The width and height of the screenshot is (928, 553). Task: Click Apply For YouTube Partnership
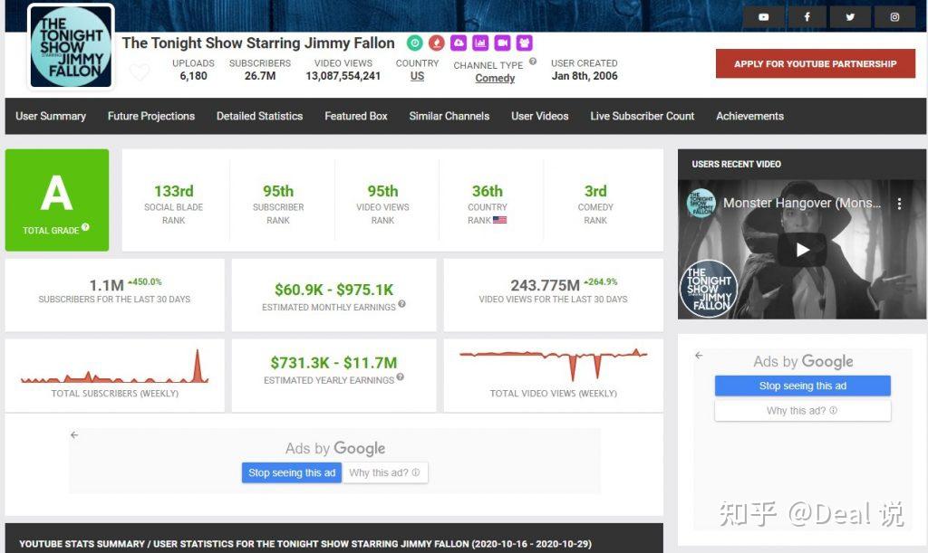pyautogui.click(x=815, y=63)
